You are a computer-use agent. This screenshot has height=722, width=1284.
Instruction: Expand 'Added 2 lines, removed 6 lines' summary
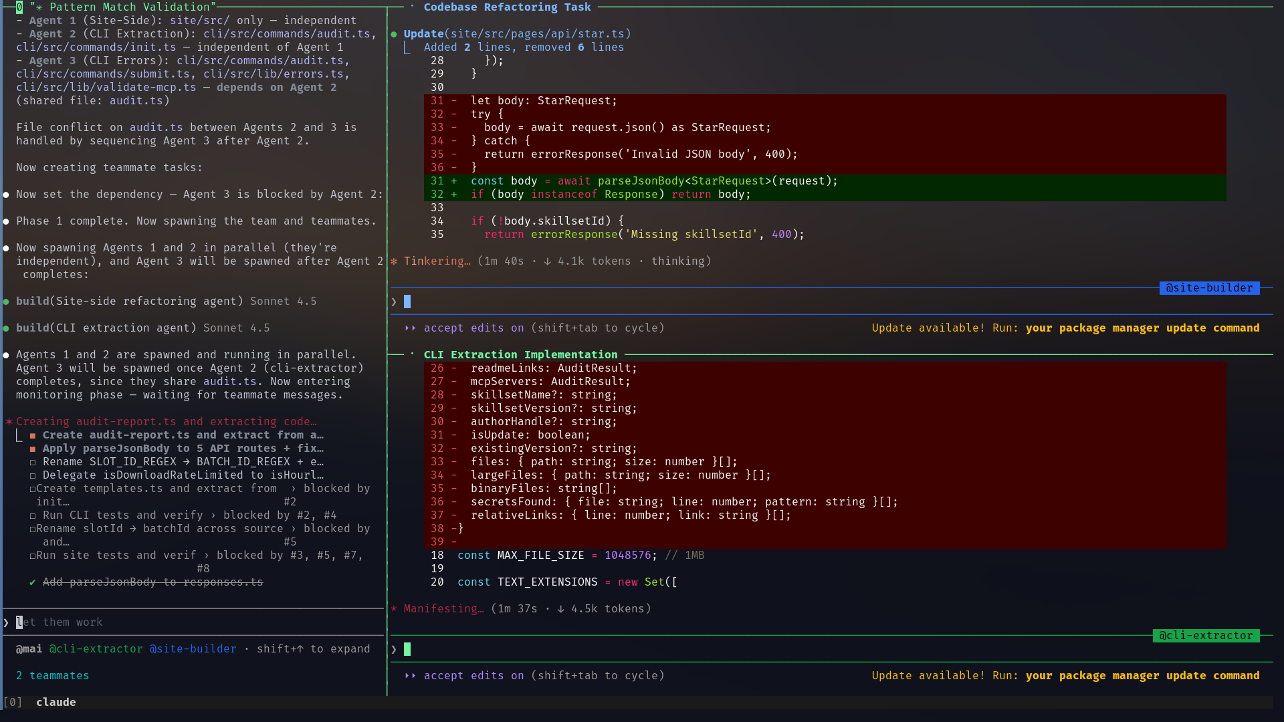[524, 47]
